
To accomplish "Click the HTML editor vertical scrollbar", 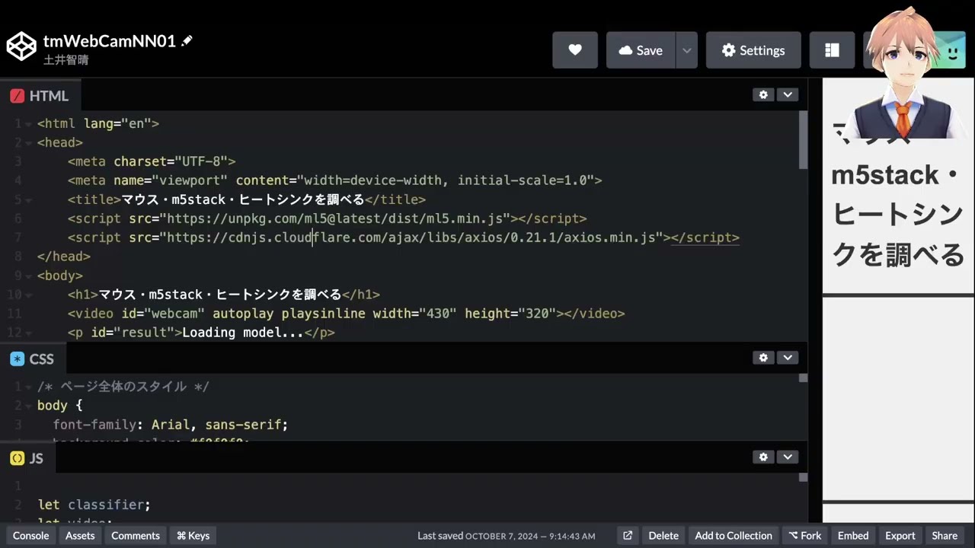I will coord(803,140).
